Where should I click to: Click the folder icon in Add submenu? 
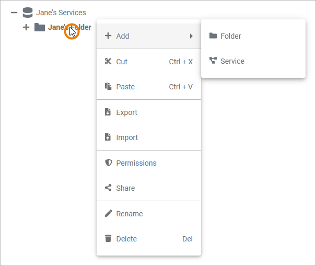coord(213,36)
